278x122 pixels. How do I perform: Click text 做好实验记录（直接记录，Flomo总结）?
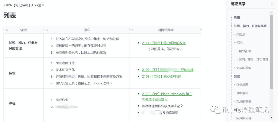(84, 83)
